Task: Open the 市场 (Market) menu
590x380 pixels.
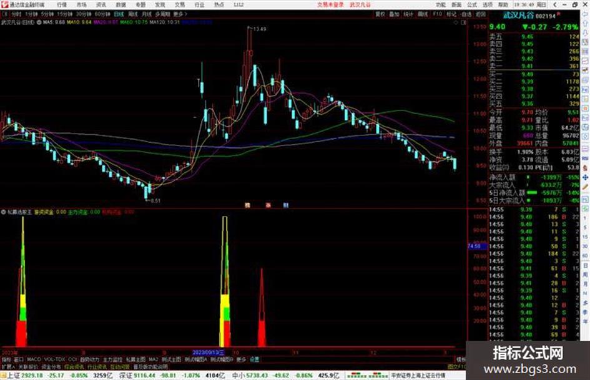Action: (81, 5)
